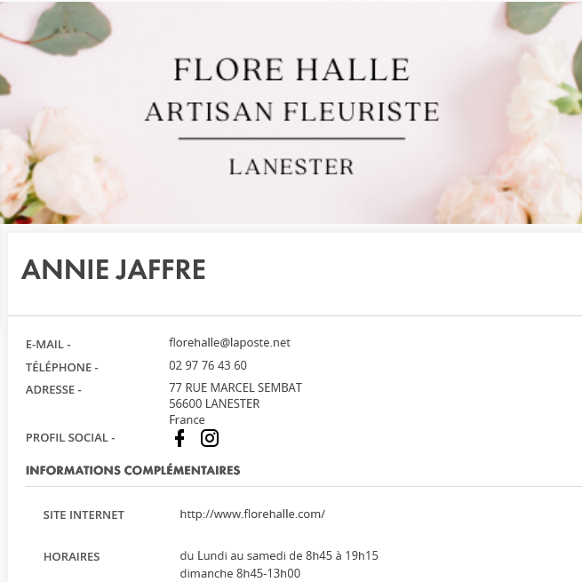Select the 77 RUE MARCEL SEMBAT address line

[235, 388]
